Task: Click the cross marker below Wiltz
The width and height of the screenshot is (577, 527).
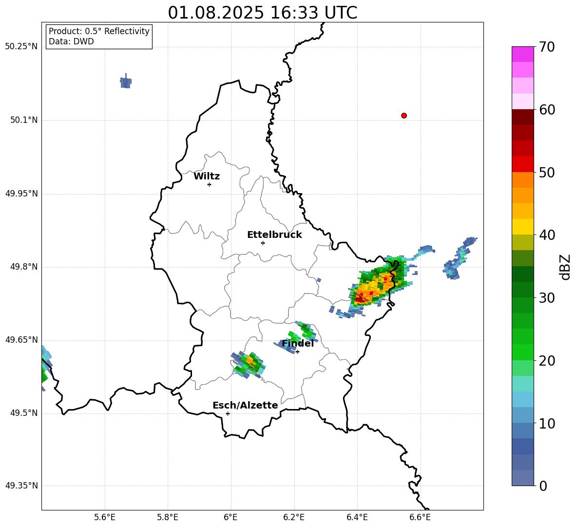Action: (209, 184)
